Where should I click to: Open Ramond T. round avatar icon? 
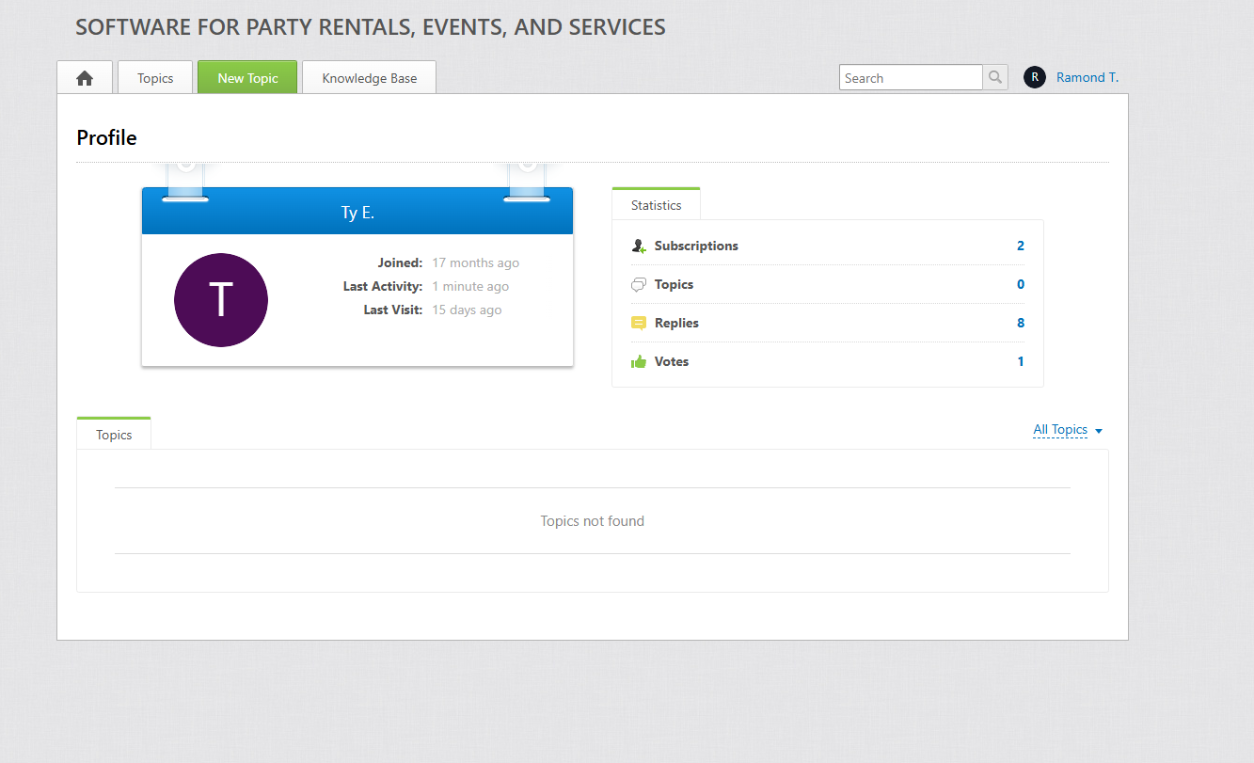[x=1035, y=78]
